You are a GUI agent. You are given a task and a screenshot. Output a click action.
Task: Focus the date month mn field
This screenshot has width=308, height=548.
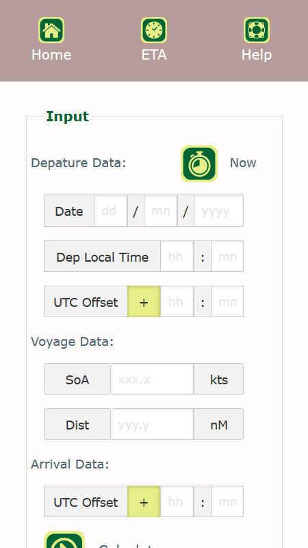(161, 211)
